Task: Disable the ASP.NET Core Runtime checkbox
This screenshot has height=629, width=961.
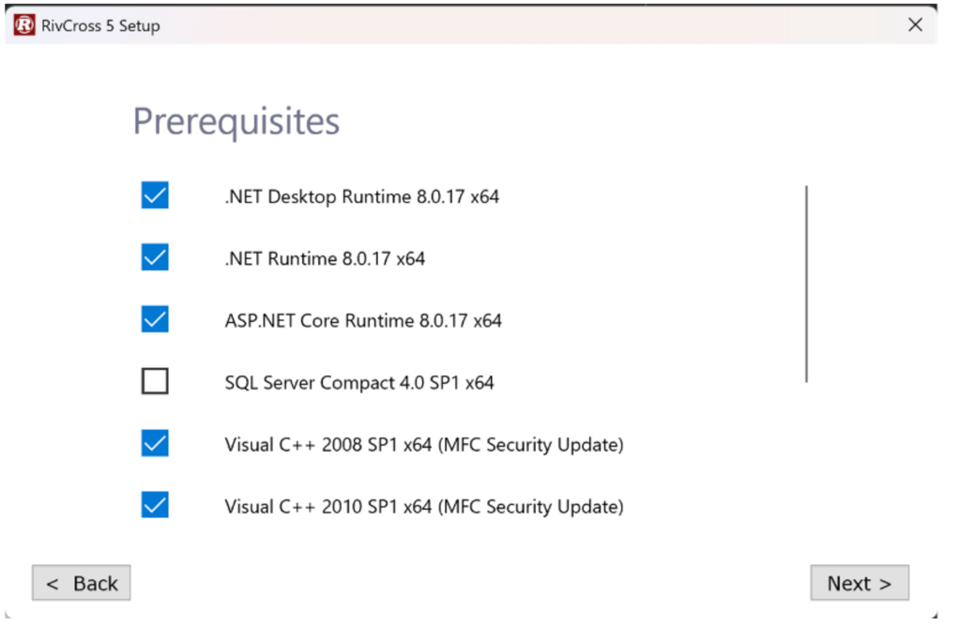Action: click(x=155, y=320)
